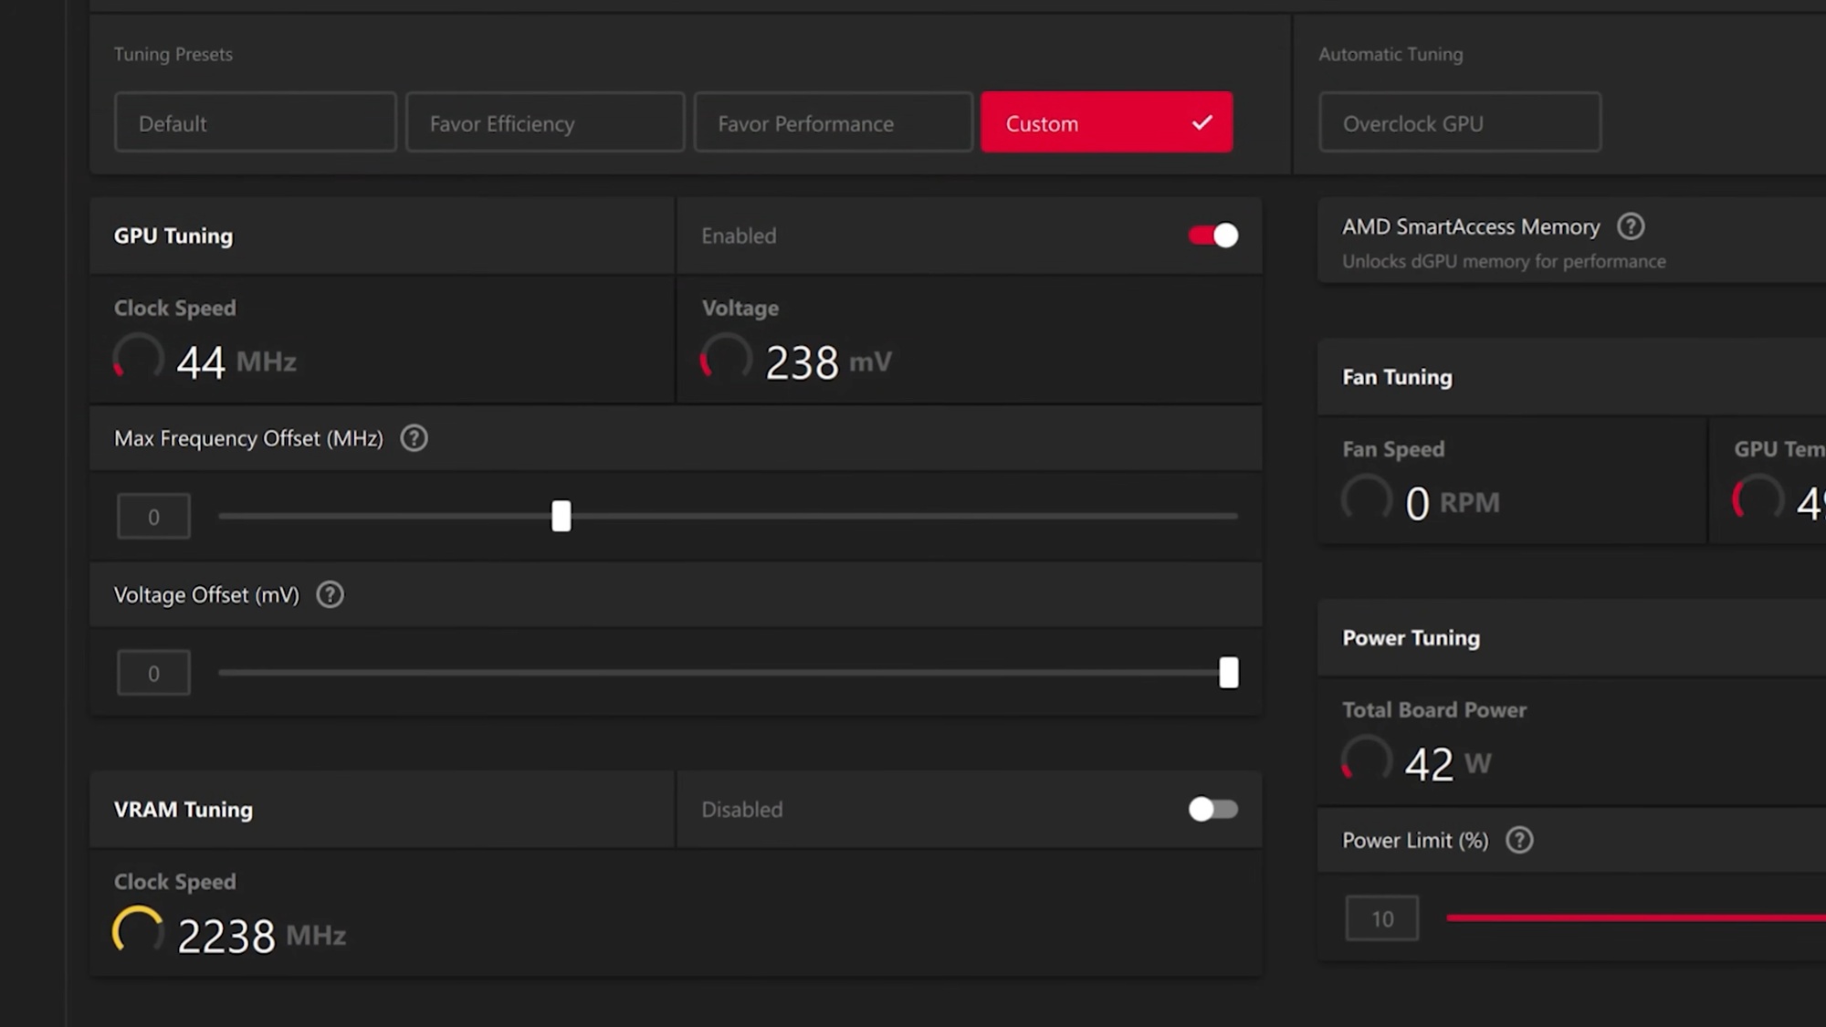Select the Default tuning preset
The width and height of the screenshot is (1826, 1027).
point(255,122)
